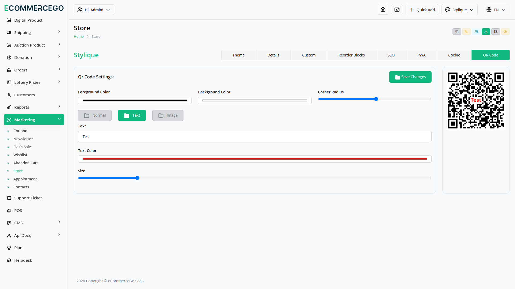Click the orange eye preview icon button
The width and height of the screenshot is (515, 289).
(x=505, y=32)
